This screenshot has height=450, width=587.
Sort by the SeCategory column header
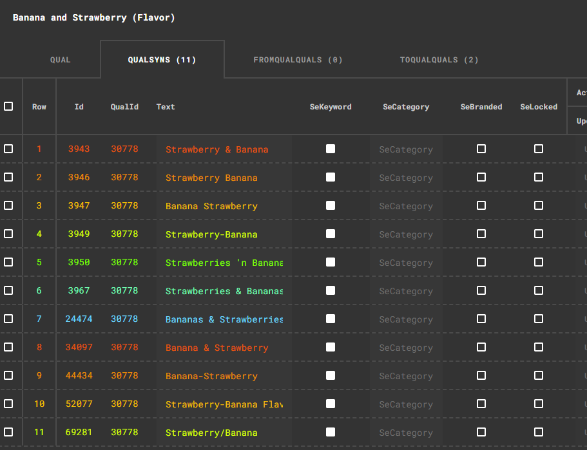406,107
